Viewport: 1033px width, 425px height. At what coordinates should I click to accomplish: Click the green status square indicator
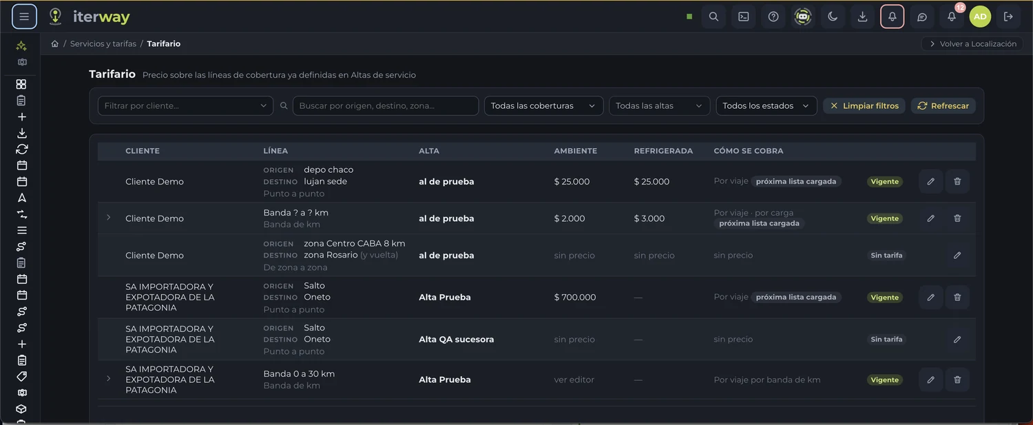tap(689, 17)
